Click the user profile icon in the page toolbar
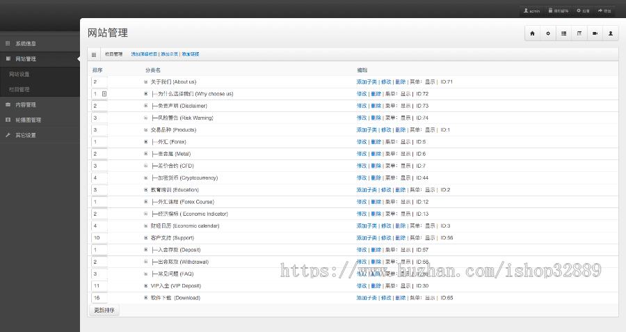This screenshot has width=626, height=332. [611, 33]
